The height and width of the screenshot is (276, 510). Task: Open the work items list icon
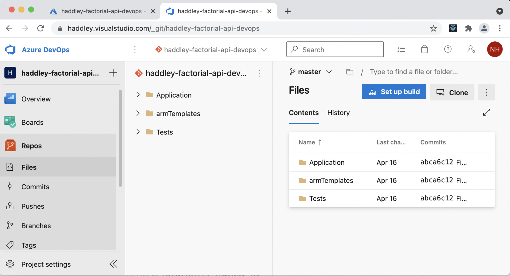point(401,49)
